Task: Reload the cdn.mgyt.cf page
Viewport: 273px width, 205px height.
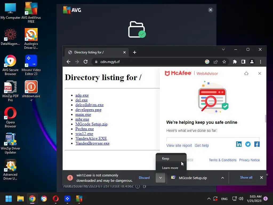Action: click(86, 62)
